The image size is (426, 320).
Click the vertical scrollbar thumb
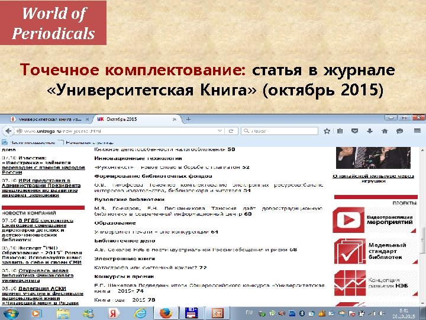(x=422, y=240)
